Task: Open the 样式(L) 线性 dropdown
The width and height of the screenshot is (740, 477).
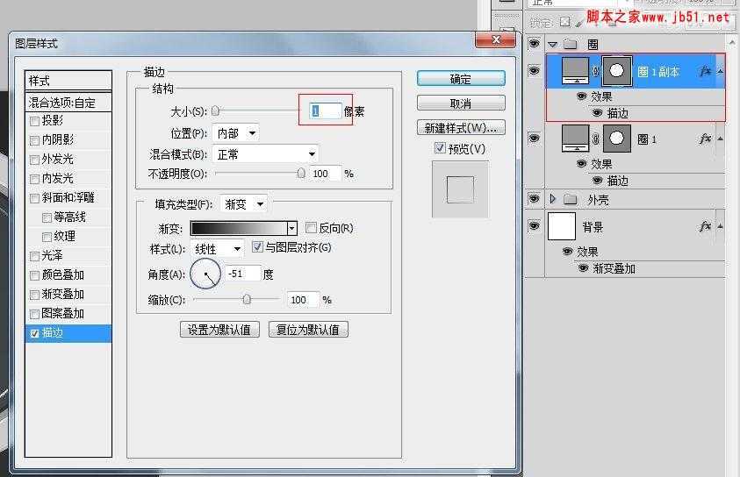Action: click(217, 248)
